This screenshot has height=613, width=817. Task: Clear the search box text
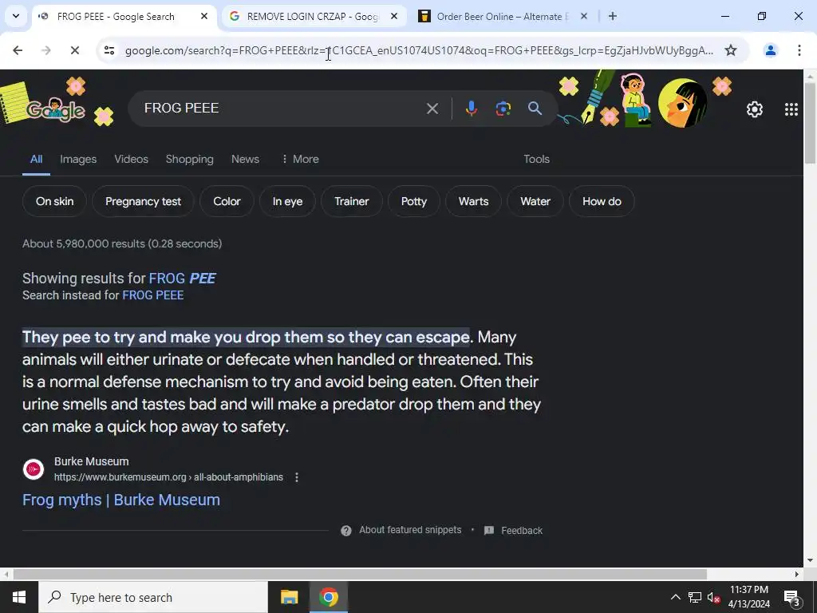click(x=432, y=109)
